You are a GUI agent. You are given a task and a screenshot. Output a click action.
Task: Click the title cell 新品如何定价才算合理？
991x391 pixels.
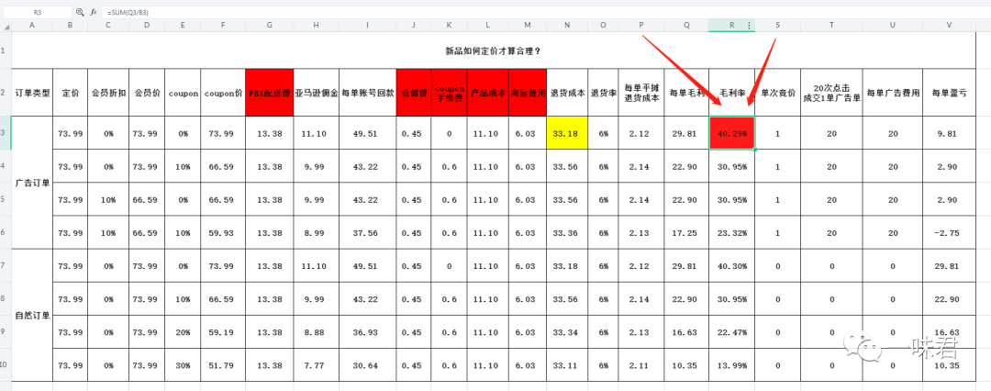(x=494, y=50)
